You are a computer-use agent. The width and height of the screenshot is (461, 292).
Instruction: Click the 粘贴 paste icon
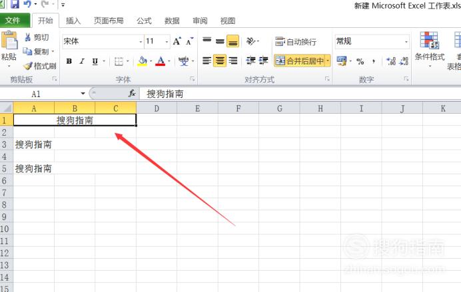[x=9, y=40]
